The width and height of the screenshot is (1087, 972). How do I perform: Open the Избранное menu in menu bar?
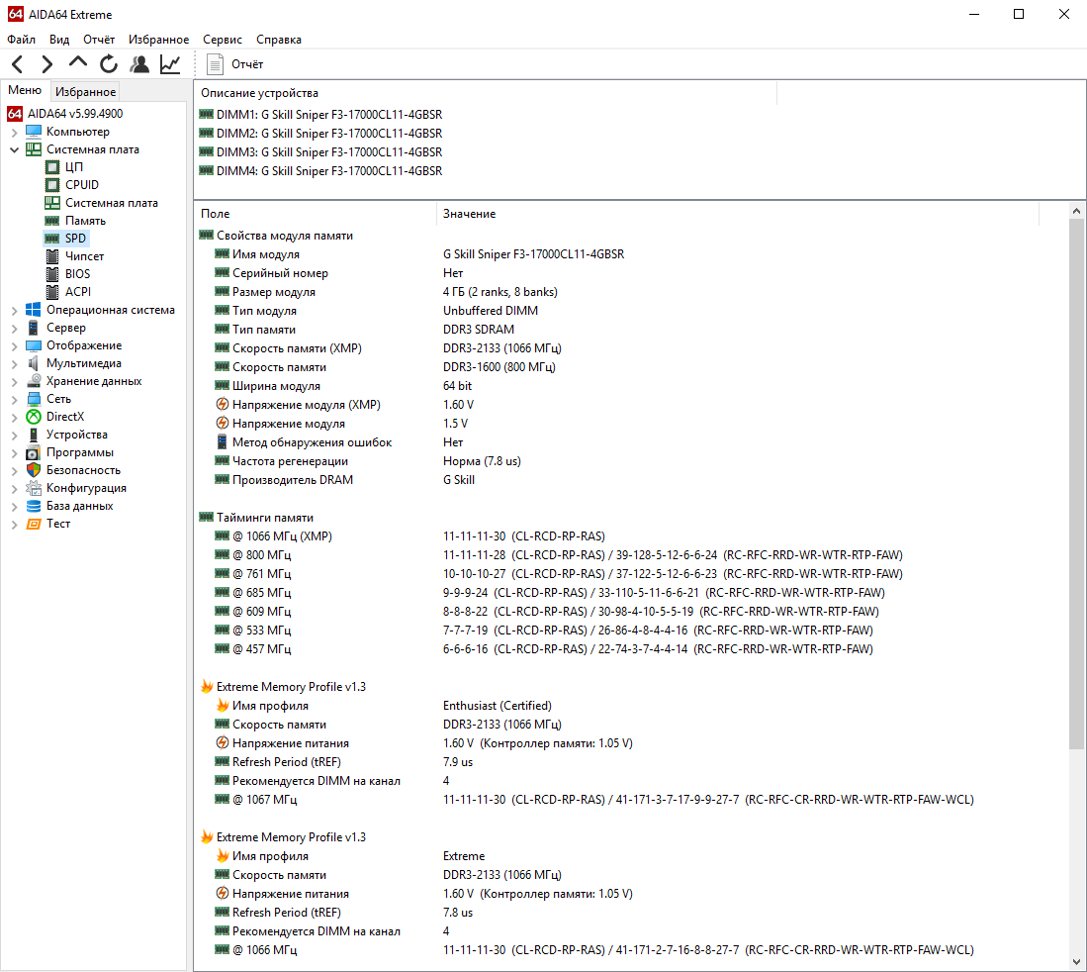(x=159, y=40)
